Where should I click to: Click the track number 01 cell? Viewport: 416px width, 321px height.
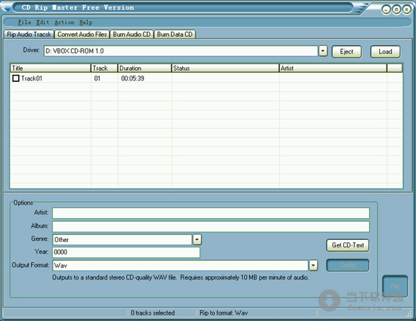(97, 78)
